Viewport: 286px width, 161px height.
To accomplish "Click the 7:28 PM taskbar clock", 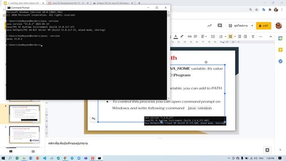I will coord(270,158).
